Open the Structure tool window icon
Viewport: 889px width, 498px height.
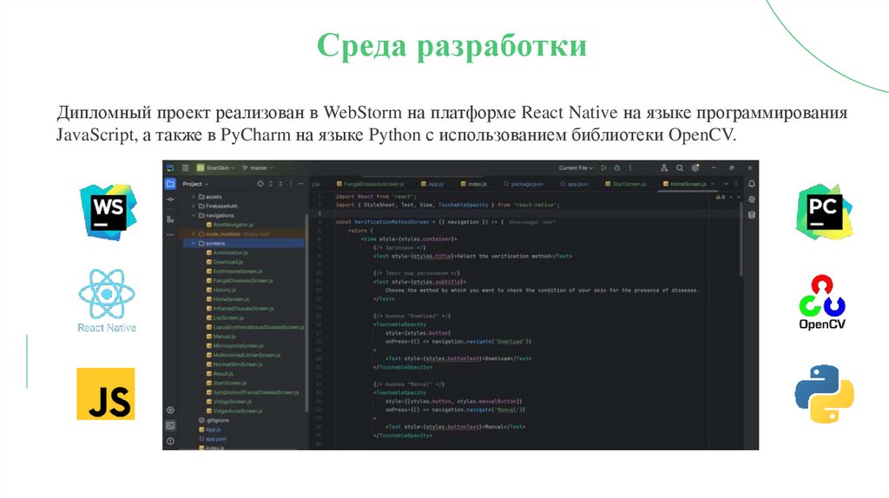click(170, 219)
